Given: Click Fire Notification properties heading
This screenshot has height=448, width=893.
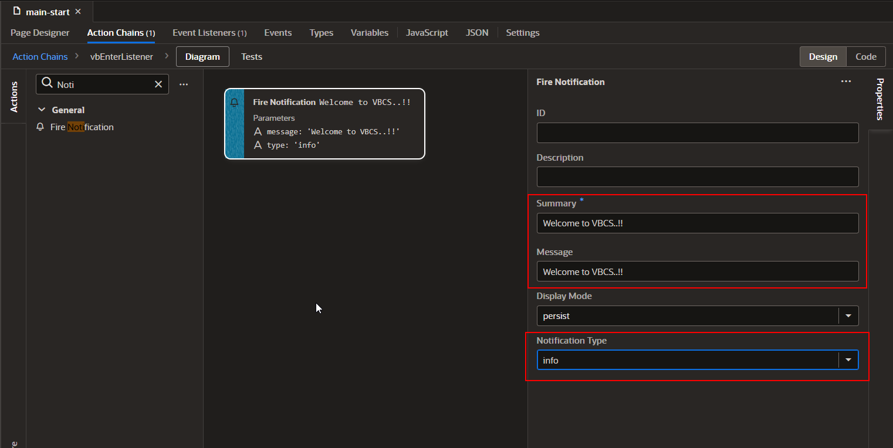Looking at the screenshot, I should tap(570, 82).
